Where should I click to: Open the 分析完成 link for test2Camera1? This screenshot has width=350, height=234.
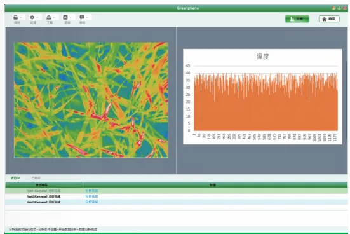91,196
